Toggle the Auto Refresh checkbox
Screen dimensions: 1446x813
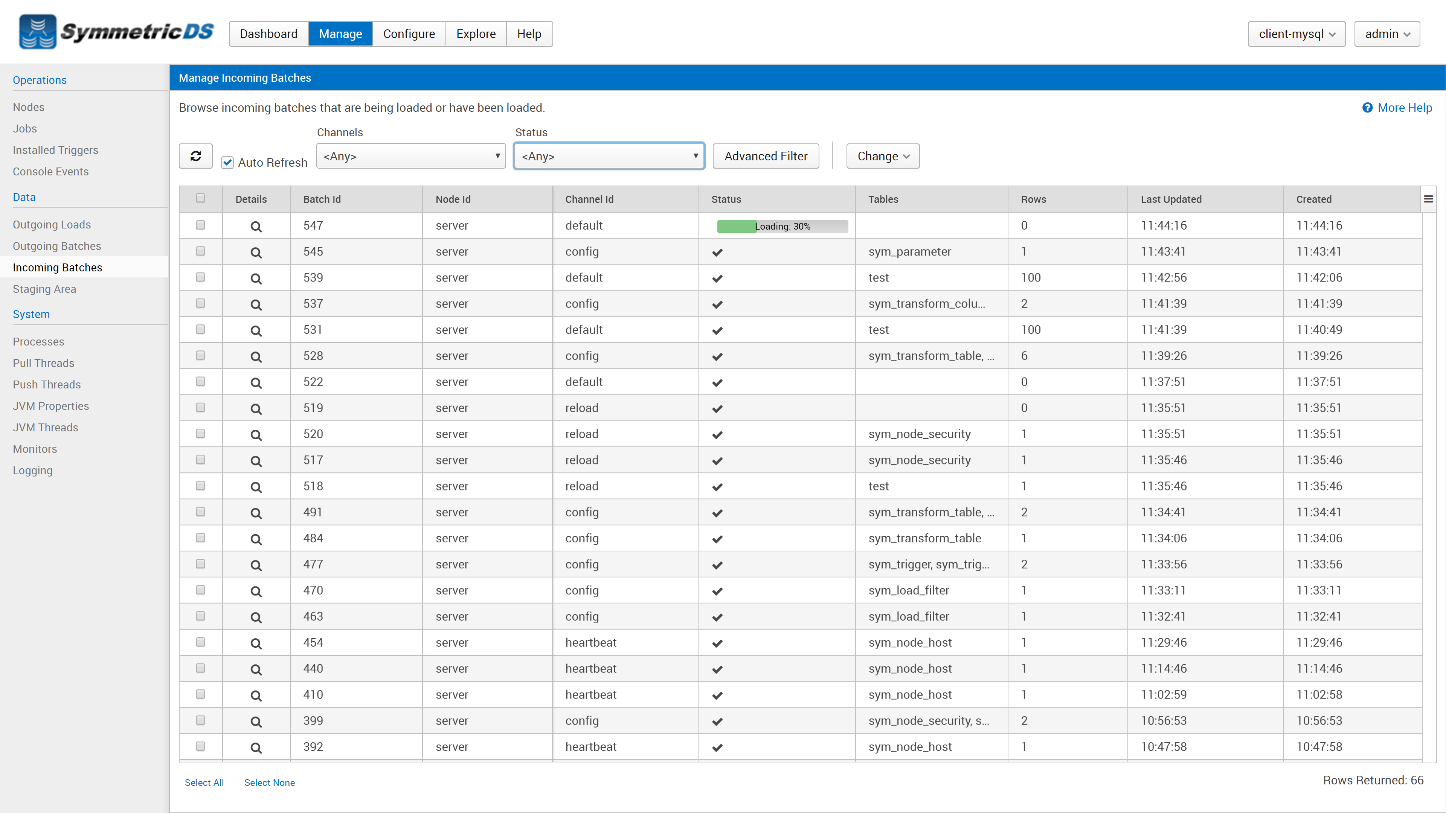(227, 163)
